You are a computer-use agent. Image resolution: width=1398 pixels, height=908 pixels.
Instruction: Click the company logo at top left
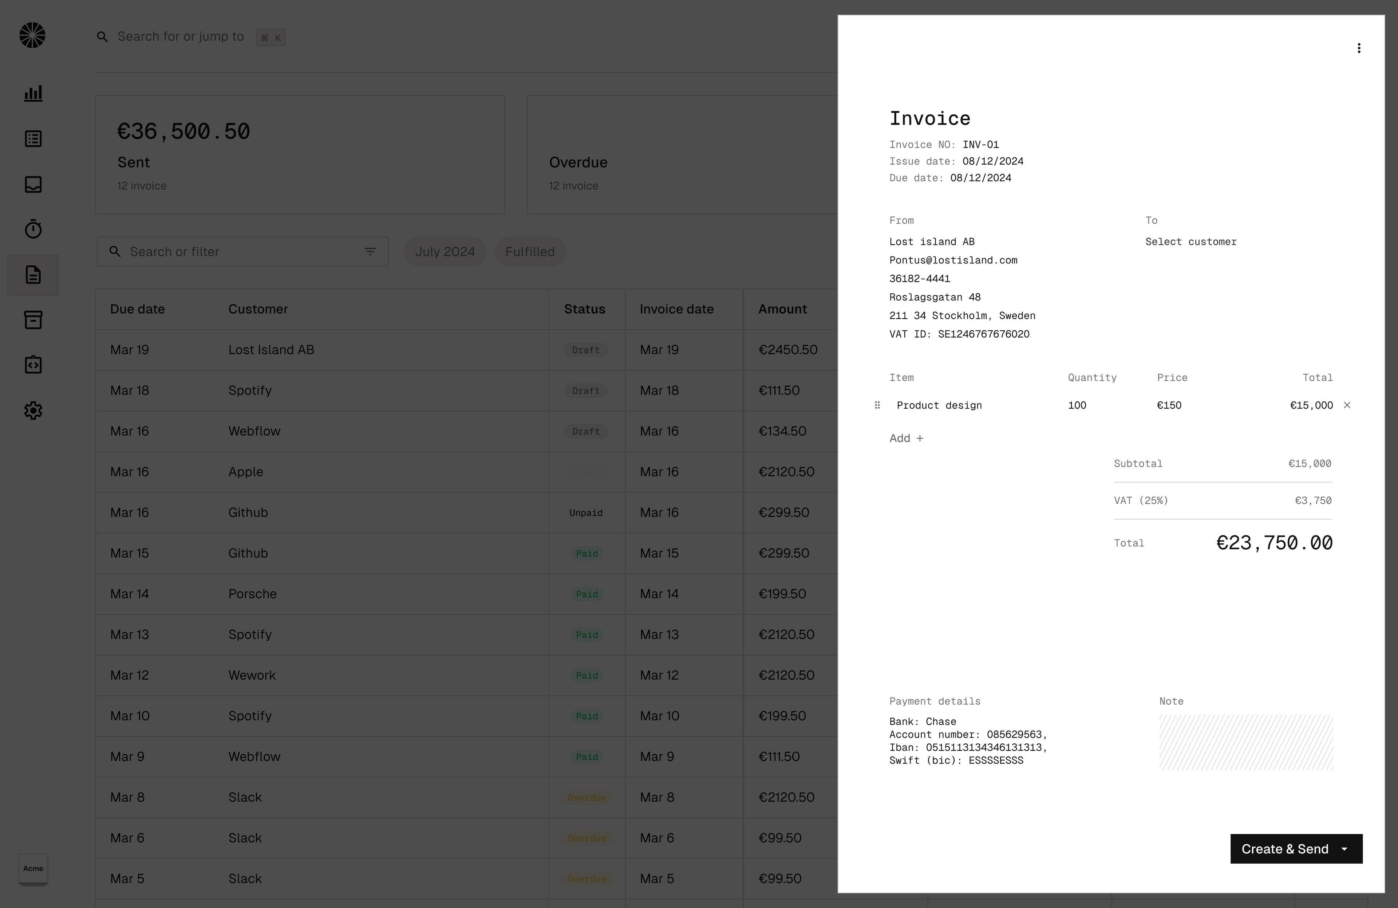click(x=32, y=35)
